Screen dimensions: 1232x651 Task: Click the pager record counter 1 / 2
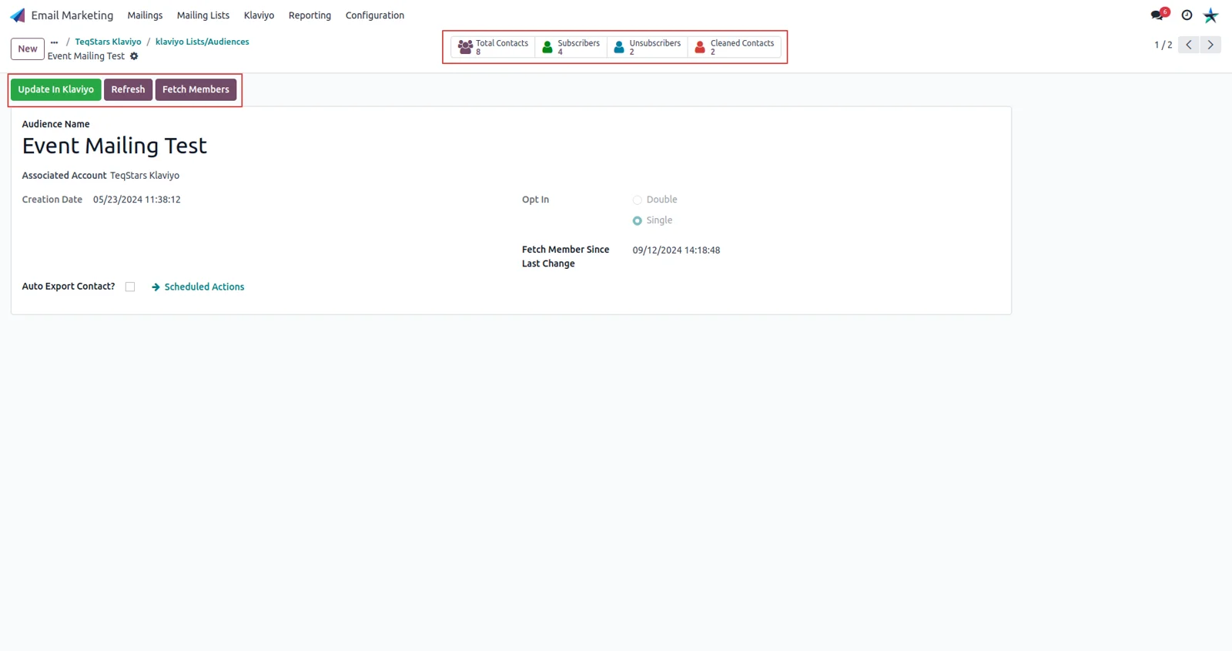1163,45
